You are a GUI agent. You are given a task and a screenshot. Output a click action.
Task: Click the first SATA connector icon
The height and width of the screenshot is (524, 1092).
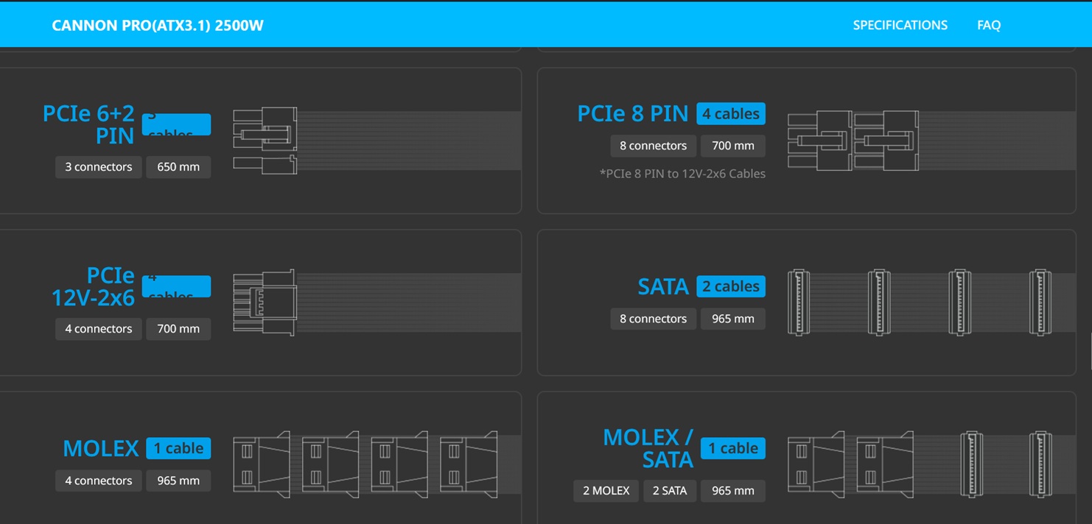[799, 302]
